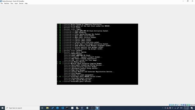
Task: Click the first (hard disk) VM status bar icon
Action: pyautogui.click(x=170, y=105)
